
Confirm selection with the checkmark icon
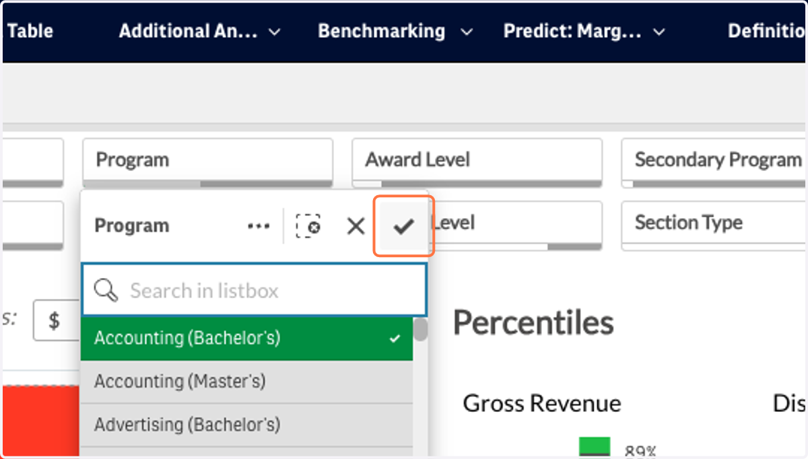(x=403, y=226)
